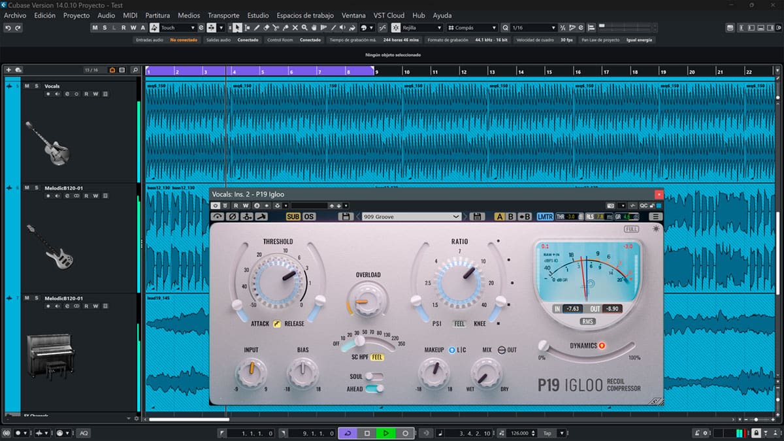Image resolution: width=784 pixels, height=441 pixels.
Task: Open the Compás grid type dropdown
Action: tap(472, 28)
